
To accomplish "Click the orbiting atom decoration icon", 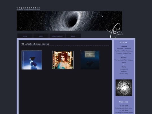I will pos(115,31).
